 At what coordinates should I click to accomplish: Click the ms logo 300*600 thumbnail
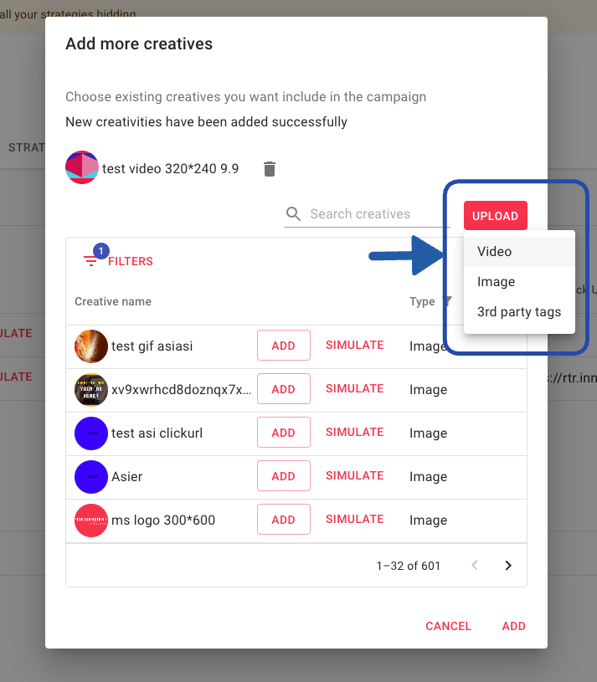point(91,520)
